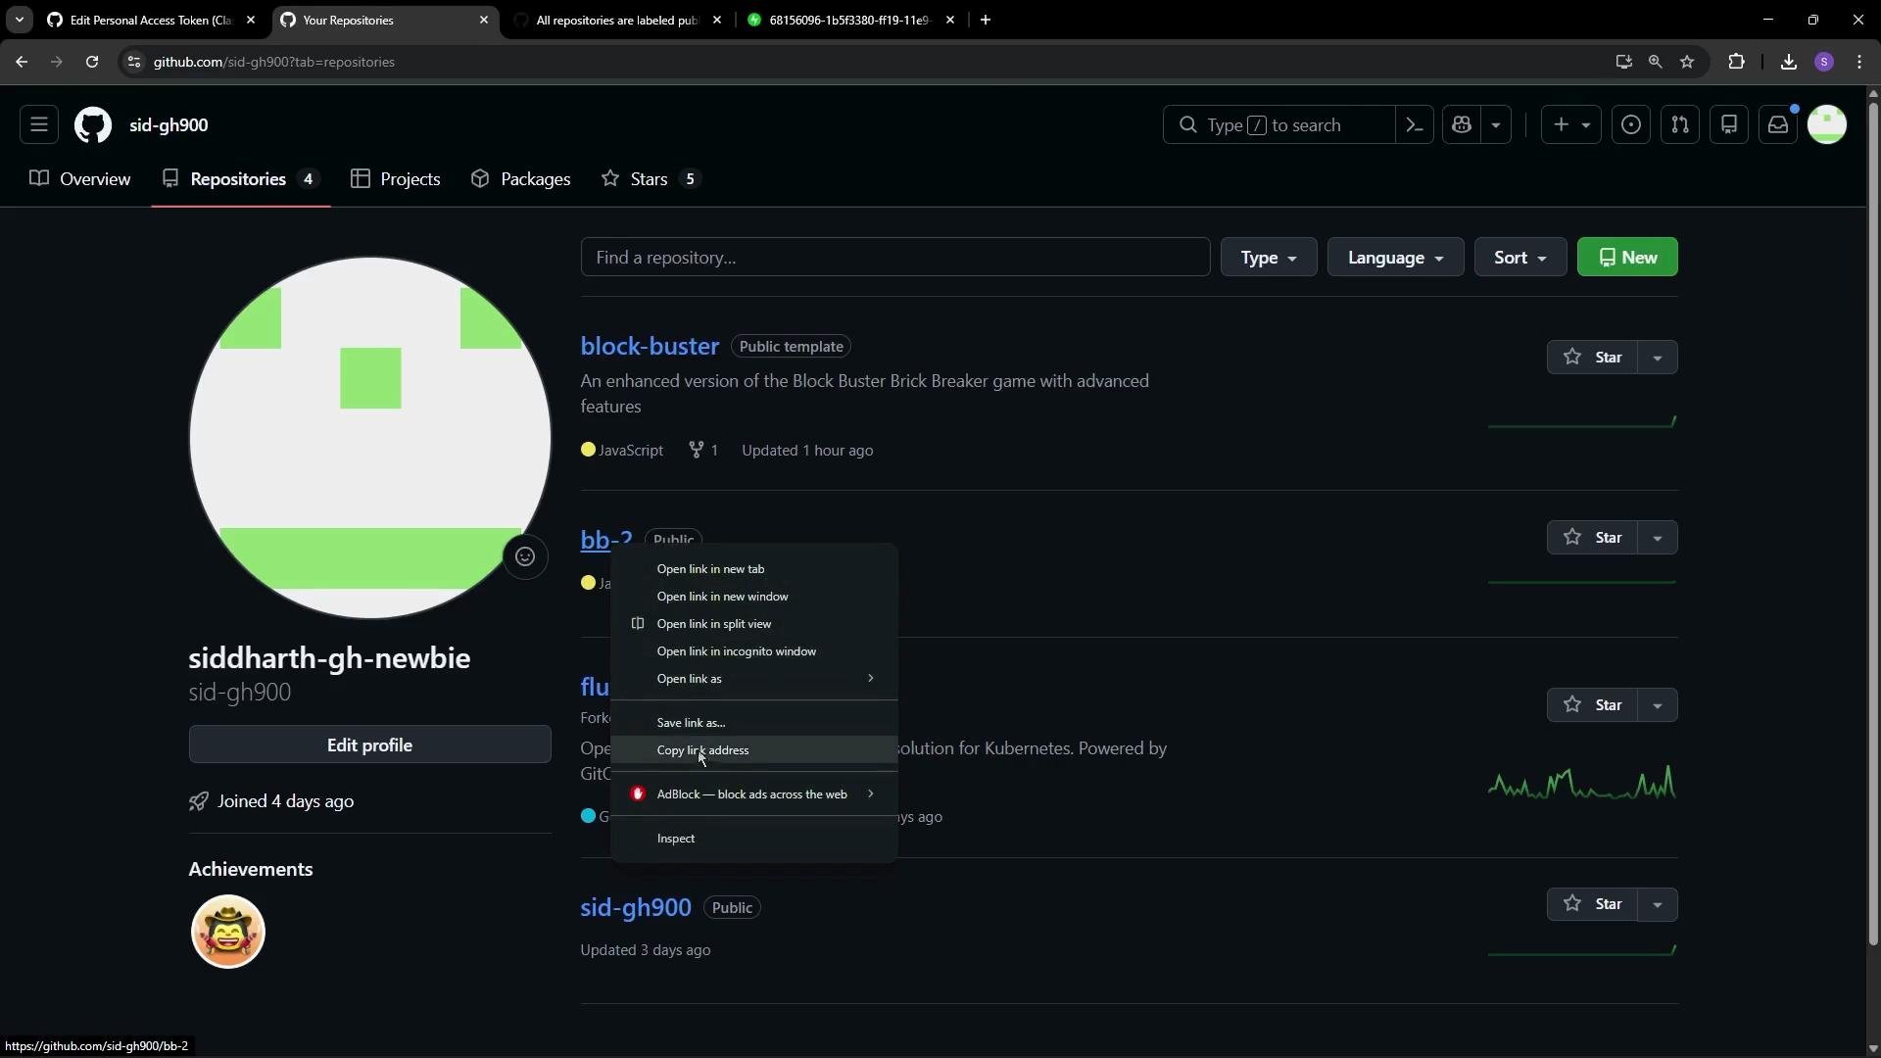Choose Save link as... in the context menu
Screen dimensions: 1881x1058
[x=753, y=722]
